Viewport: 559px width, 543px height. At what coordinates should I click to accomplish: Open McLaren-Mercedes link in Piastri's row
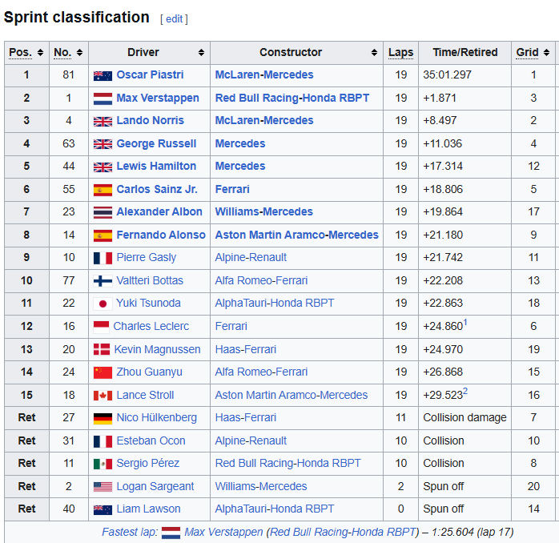point(264,74)
